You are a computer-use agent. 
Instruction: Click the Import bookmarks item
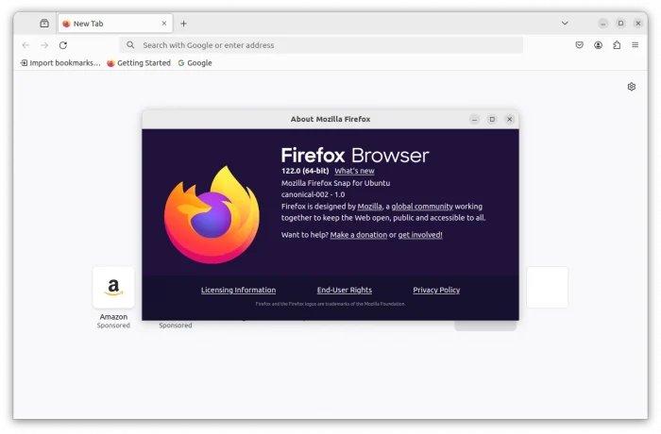59,63
